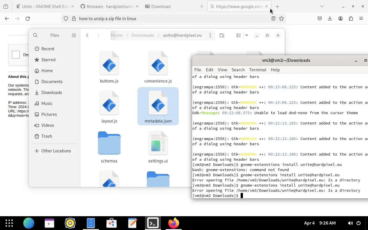Toggle reader view icon in address bar
The width and height of the screenshot is (368, 230).
click(273, 18)
